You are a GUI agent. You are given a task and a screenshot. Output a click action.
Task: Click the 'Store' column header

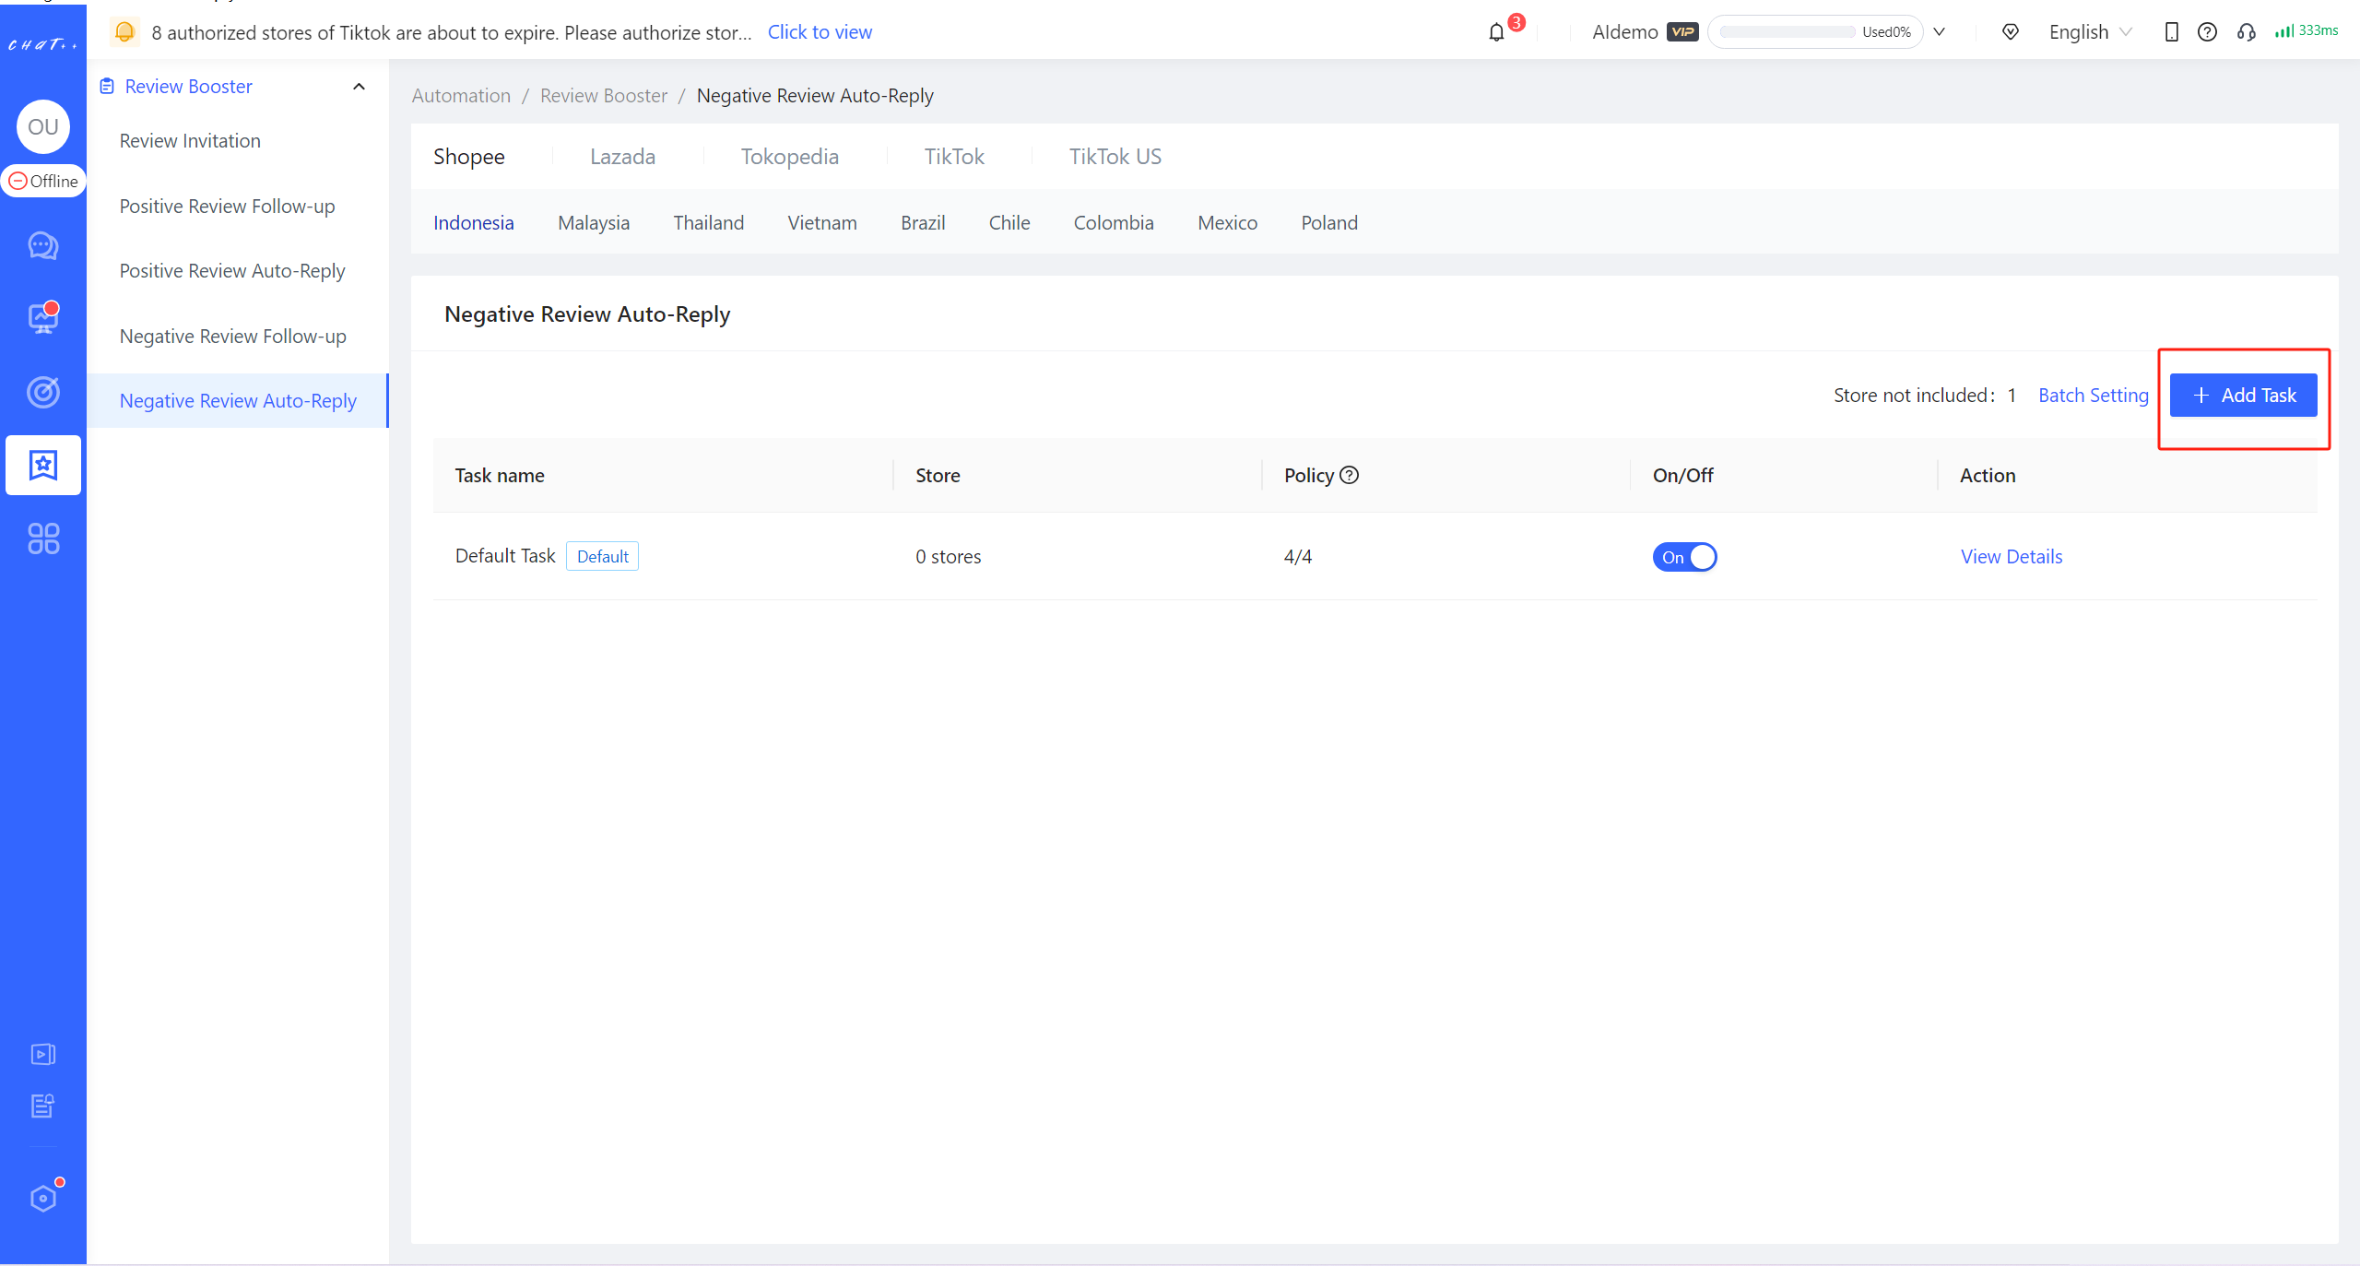[938, 476]
